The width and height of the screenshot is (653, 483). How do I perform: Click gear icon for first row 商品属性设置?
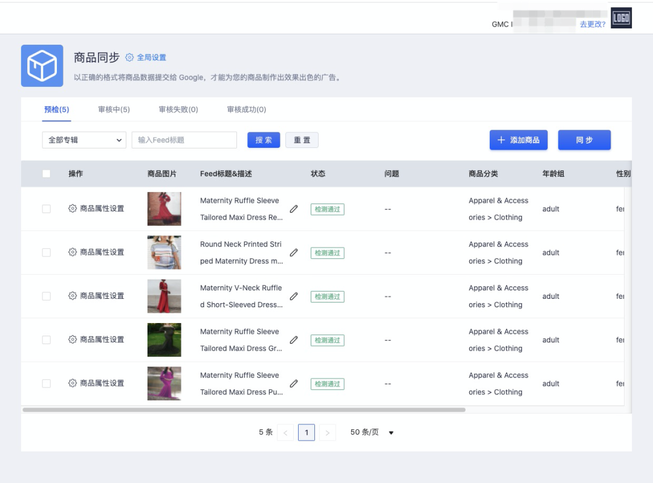click(73, 208)
